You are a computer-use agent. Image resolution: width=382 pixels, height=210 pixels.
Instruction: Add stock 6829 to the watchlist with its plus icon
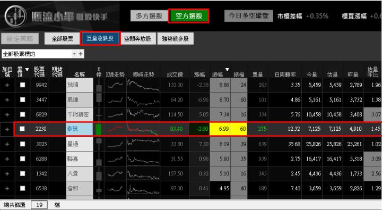[x=7, y=114]
